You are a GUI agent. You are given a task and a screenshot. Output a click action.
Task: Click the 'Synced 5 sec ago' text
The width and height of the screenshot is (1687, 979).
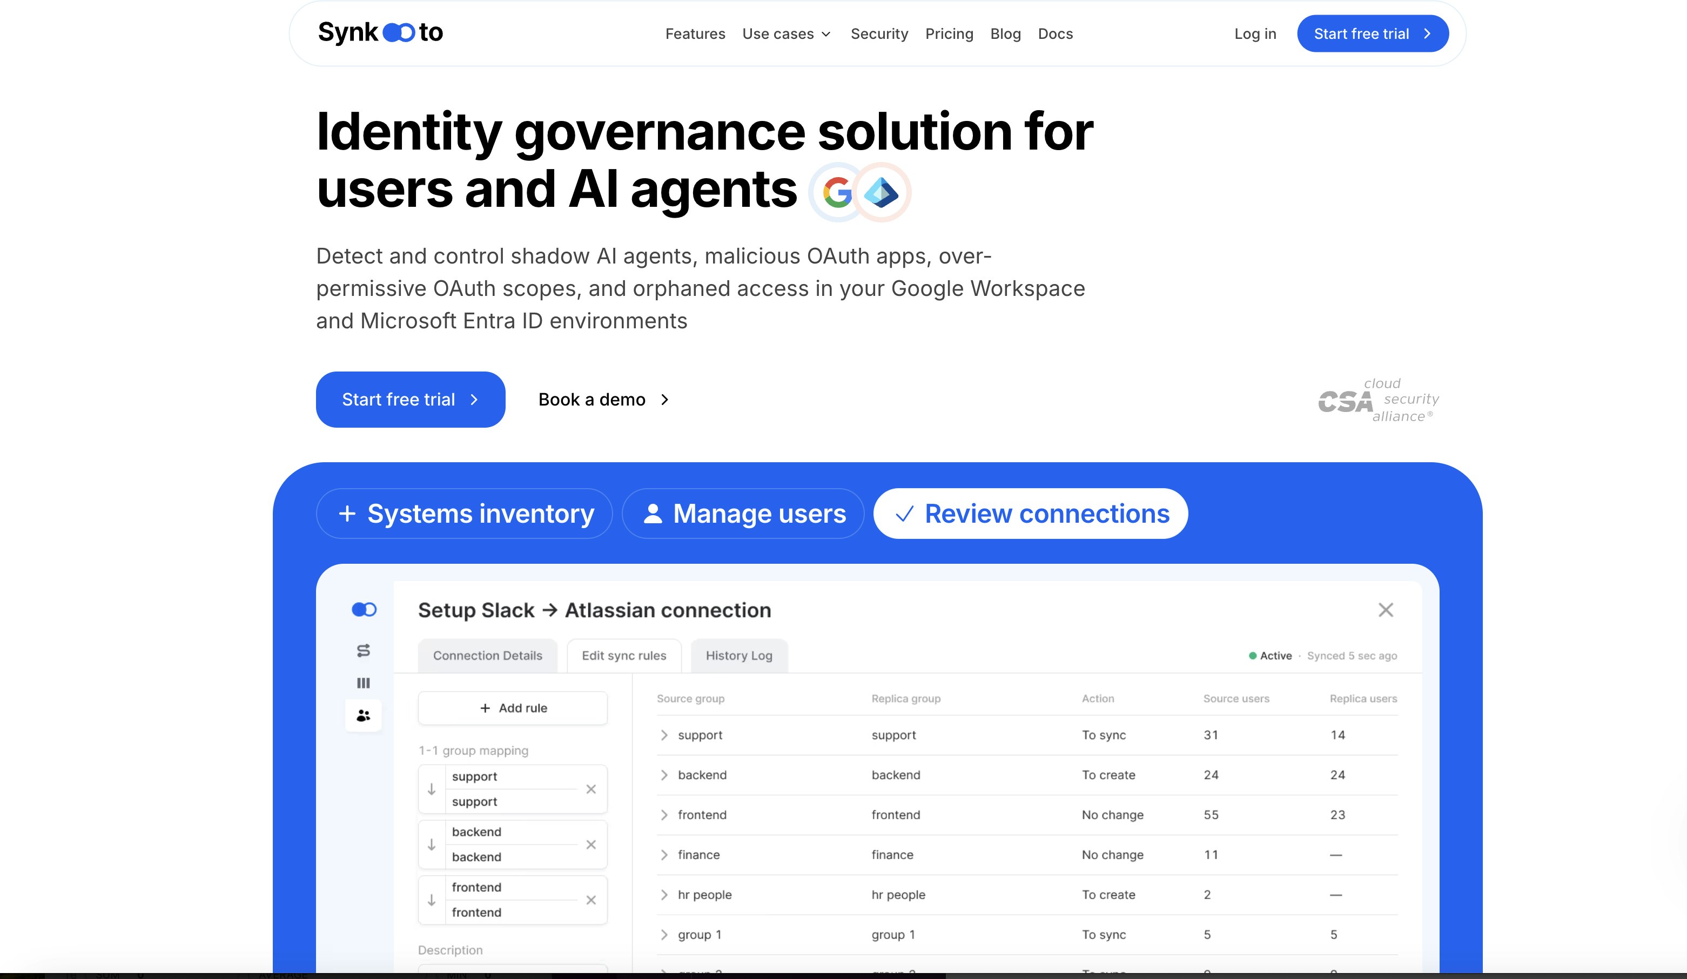(1352, 657)
